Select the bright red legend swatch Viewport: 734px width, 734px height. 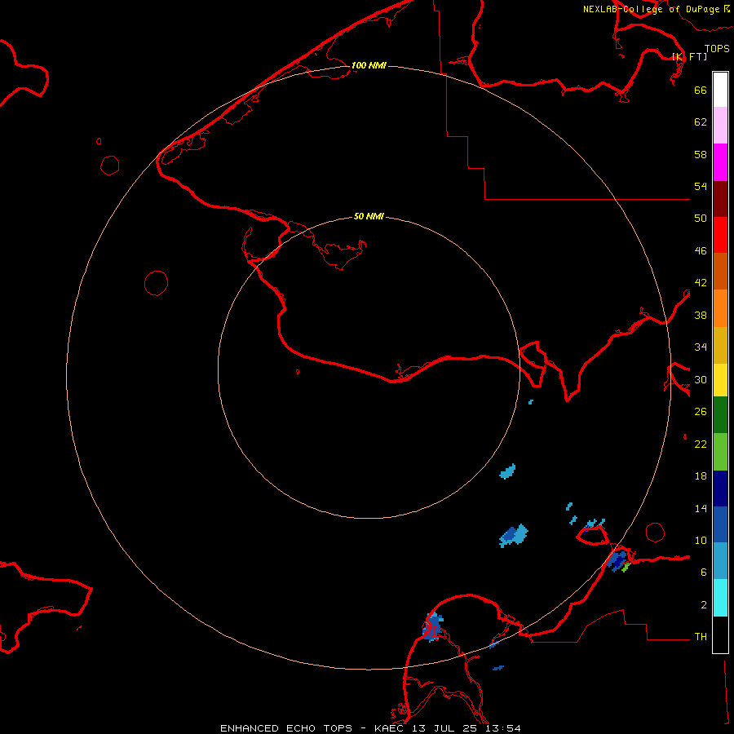(x=720, y=235)
